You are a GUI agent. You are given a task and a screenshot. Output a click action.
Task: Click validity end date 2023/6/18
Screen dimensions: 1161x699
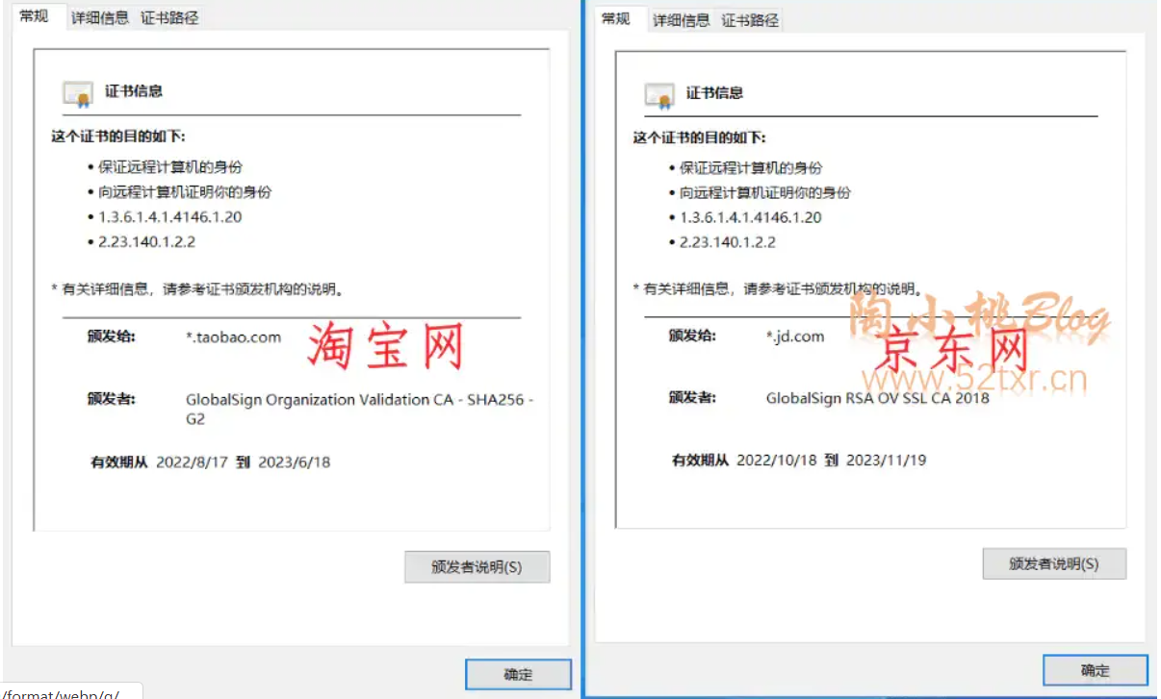click(295, 462)
